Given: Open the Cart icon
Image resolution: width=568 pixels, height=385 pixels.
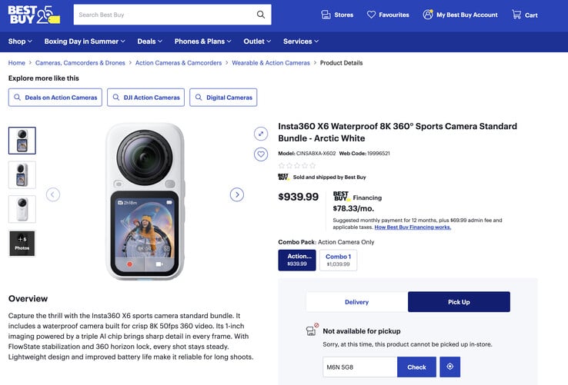Looking at the screenshot, I should pyautogui.click(x=516, y=15).
